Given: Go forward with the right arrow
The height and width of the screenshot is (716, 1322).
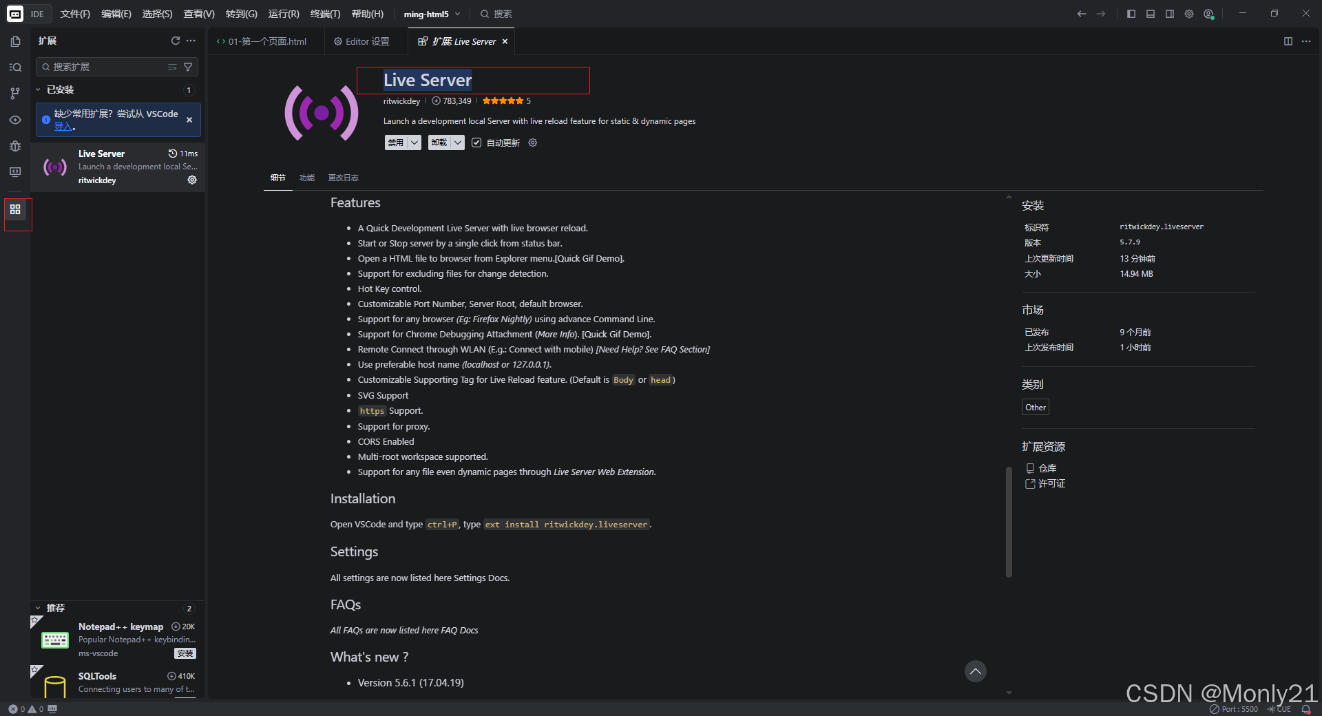Looking at the screenshot, I should (1101, 14).
